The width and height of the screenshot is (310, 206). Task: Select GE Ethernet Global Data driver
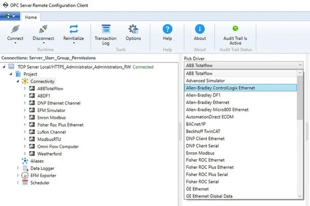[240, 196]
